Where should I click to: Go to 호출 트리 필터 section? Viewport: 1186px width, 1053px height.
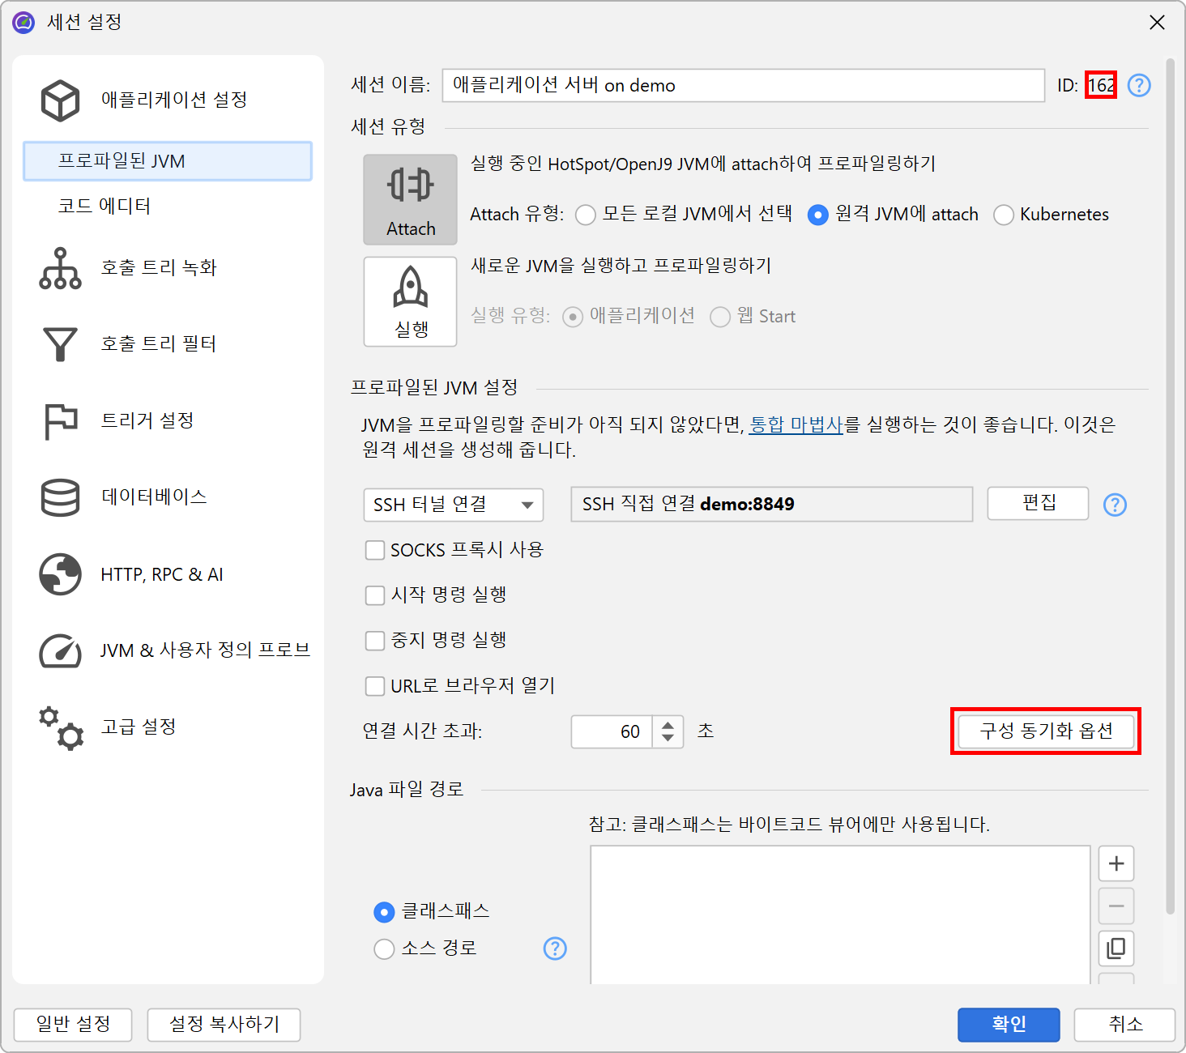point(159,344)
